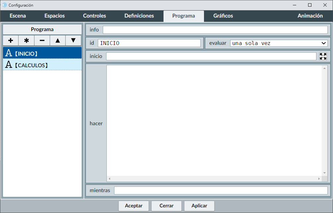Select the INICIO algorithm in list

42,53
